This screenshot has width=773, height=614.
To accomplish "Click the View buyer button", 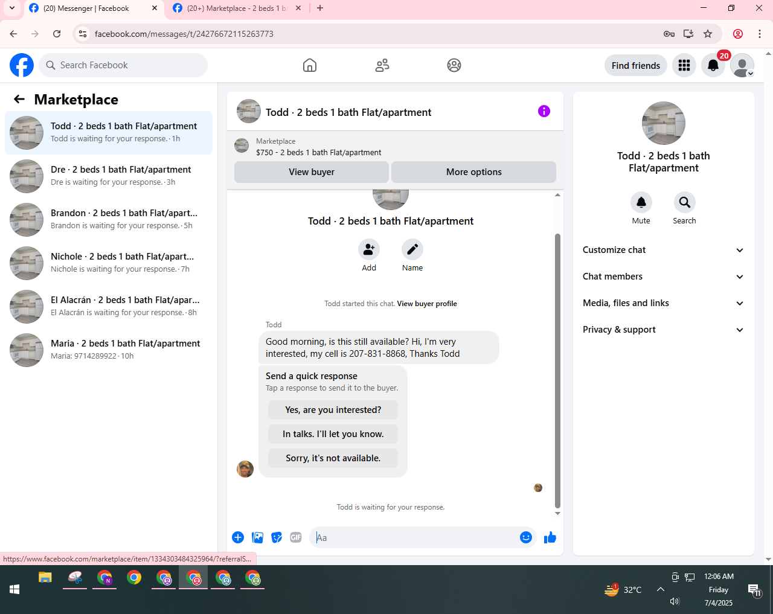I will [x=312, y=172].
